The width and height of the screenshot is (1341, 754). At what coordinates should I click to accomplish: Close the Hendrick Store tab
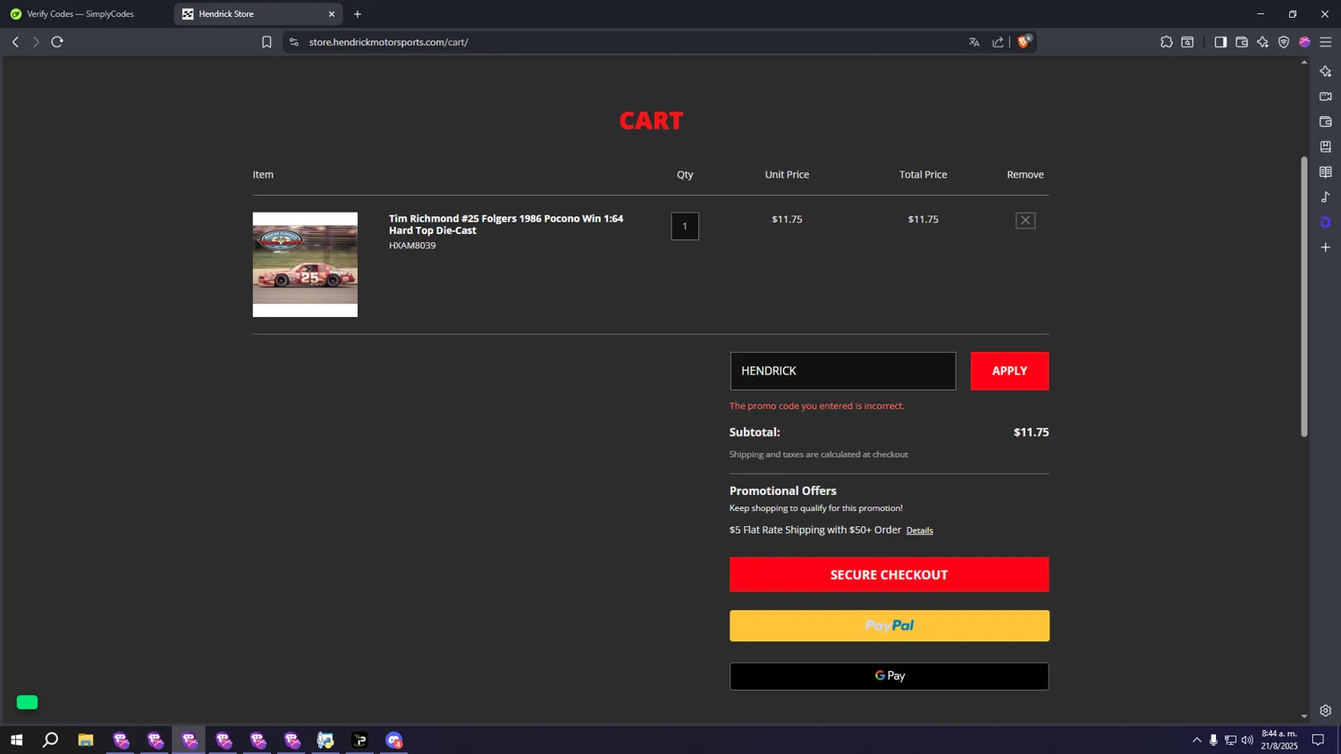coord(332,14)
